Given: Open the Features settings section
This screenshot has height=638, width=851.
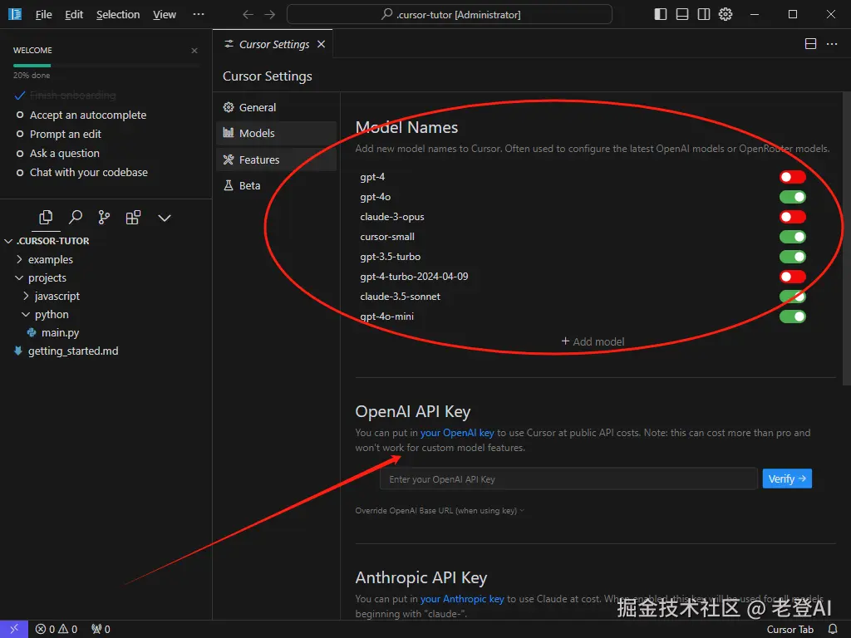Looking at the screenshot, I should click(x=276, y=159).
